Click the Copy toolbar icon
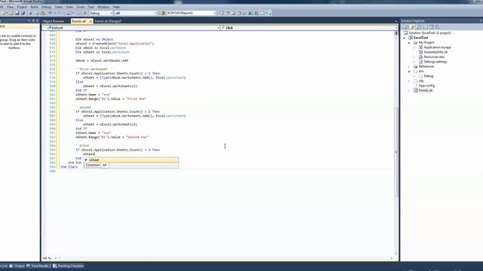The image size is (483, 271). 37,14
